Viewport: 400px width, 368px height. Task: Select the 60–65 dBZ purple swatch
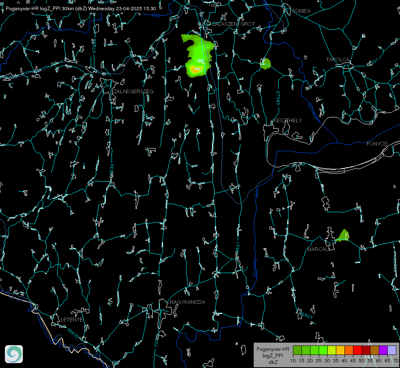tap(383, 350)
